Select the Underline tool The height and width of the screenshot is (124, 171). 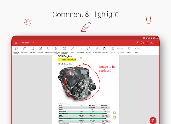point(48,50)
